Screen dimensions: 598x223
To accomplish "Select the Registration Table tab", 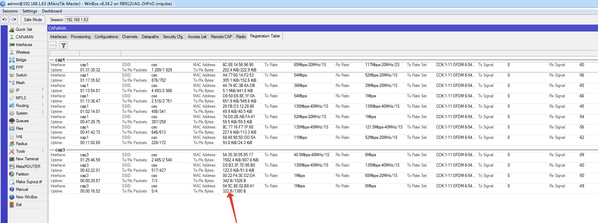I will point(265,36).
